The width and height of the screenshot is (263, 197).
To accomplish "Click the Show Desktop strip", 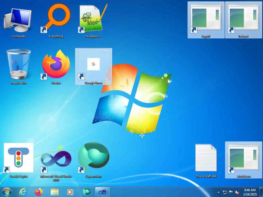I will [261, 192].
